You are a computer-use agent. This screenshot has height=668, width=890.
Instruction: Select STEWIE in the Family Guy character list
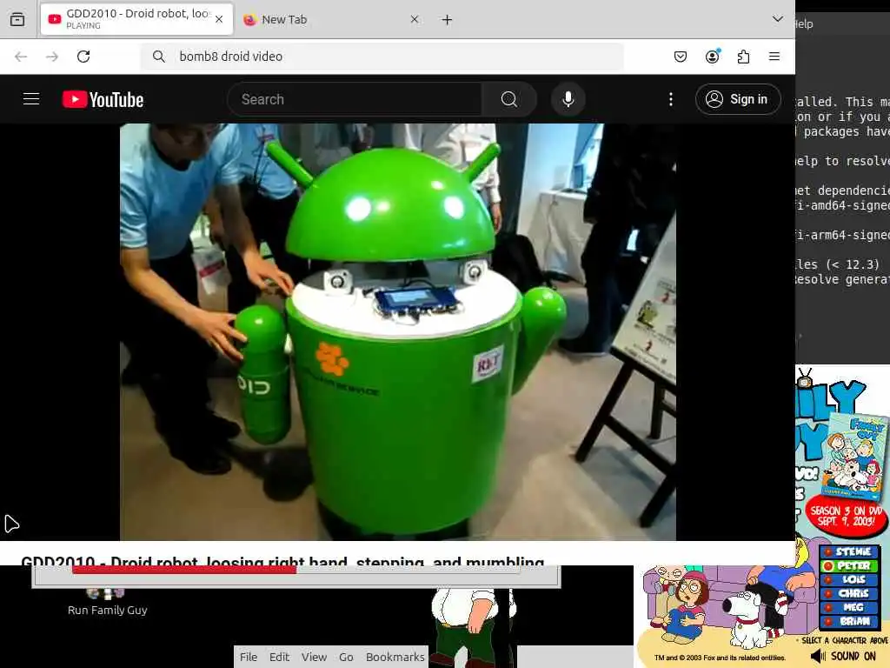(x=850, y=551)
